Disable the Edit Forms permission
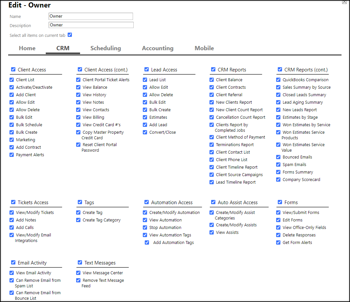 (278, 220)
